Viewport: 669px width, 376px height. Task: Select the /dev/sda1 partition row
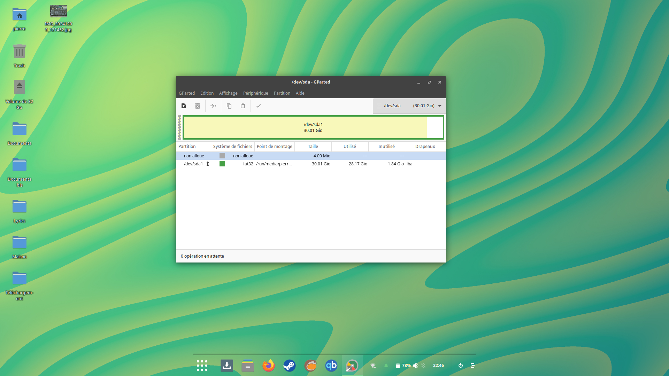click(x=310, y=164)
